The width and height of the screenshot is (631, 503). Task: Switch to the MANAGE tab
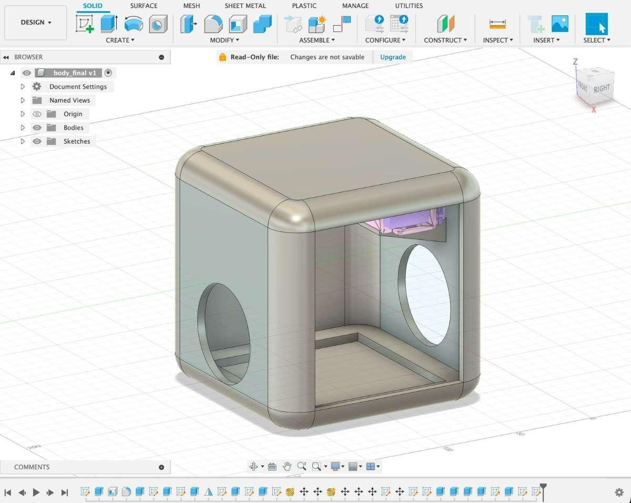355,6
